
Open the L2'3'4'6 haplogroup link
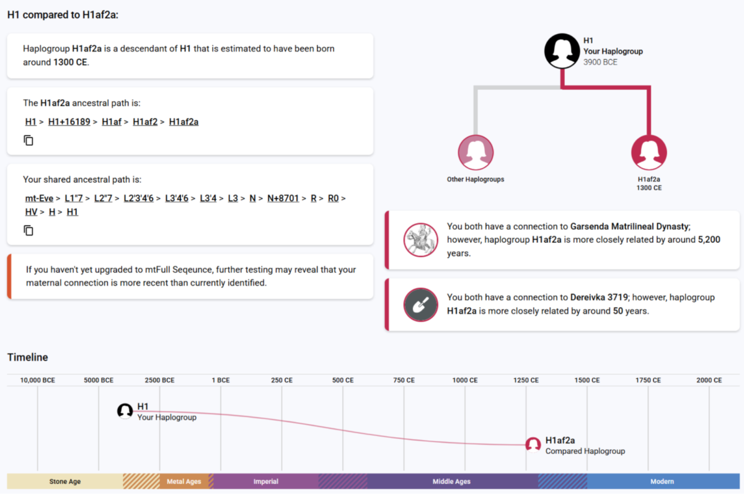click(x=138, y=198)
